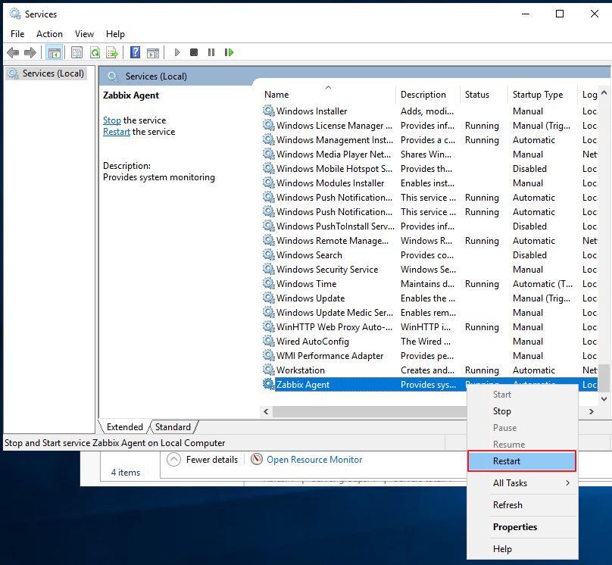Click the horizontal scrollbar right arrow
This screenshot has width=612, height=565.
point(592,411)
